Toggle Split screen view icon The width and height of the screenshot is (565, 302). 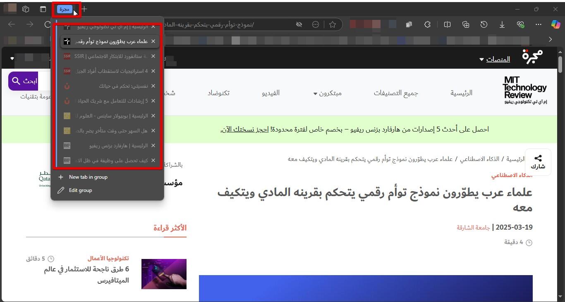[447, 25]
